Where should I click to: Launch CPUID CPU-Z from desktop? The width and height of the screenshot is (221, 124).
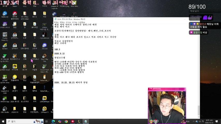tap(5, 25)
